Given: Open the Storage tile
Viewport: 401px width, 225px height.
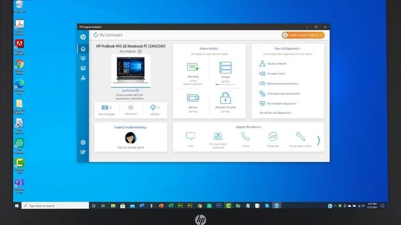Looking at the screenshot, I should pos(226,73).
